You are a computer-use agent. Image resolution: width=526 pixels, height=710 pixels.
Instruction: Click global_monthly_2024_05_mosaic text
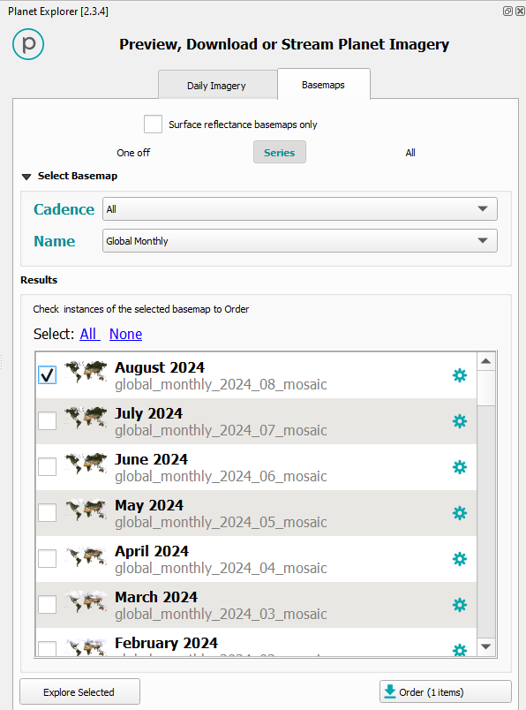point(221,522)
